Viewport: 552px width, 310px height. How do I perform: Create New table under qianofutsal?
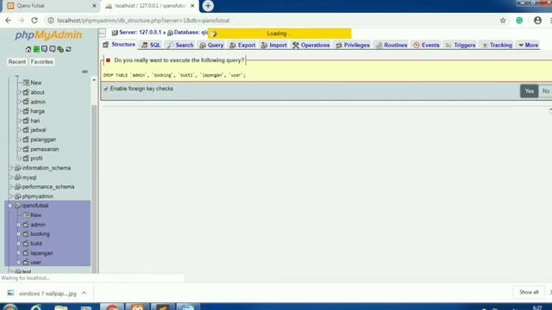36,214
